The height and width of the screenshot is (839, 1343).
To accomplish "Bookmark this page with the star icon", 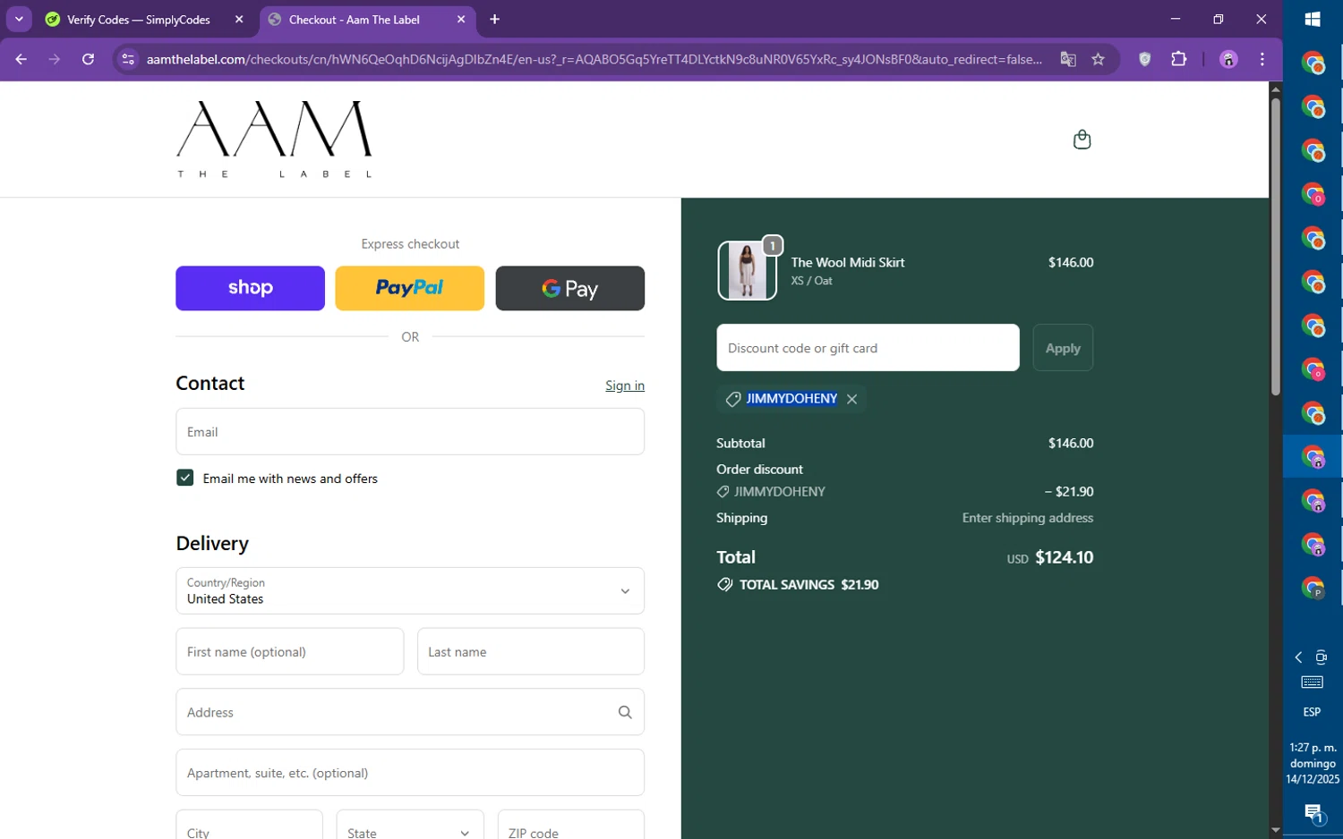I will click(x=1098, y=59).
